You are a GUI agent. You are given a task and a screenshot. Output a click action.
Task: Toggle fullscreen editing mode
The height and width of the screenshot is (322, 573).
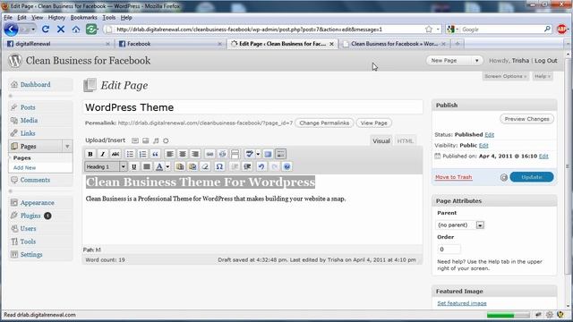(269, 154)
